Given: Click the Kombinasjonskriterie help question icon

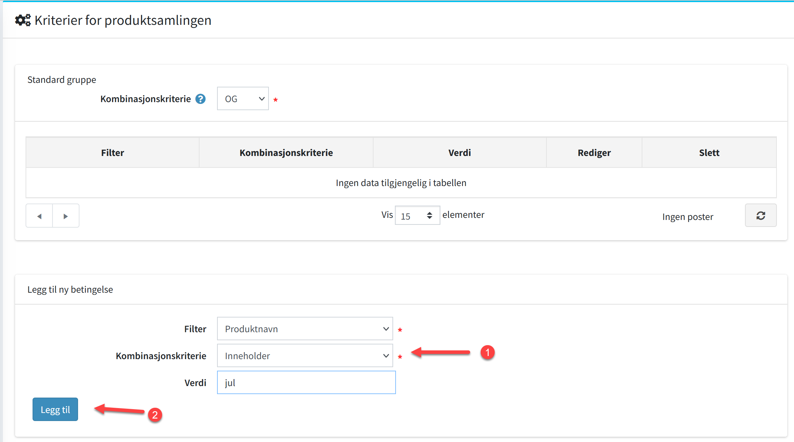Looking at the screenshot, I should point(200,99).
